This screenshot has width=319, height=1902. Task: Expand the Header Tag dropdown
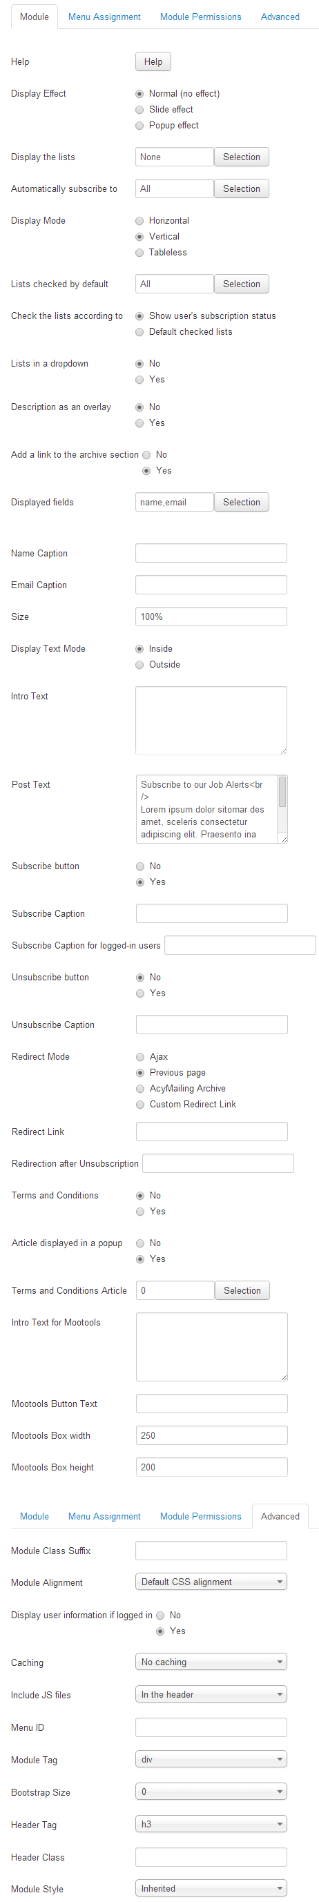pyautogui.click(x=211, y=1824)
